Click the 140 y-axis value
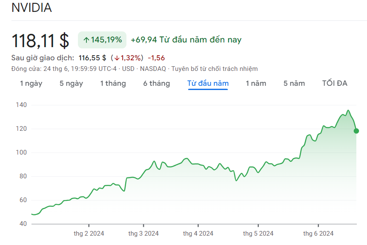367x245 pixels. (21, 105)
